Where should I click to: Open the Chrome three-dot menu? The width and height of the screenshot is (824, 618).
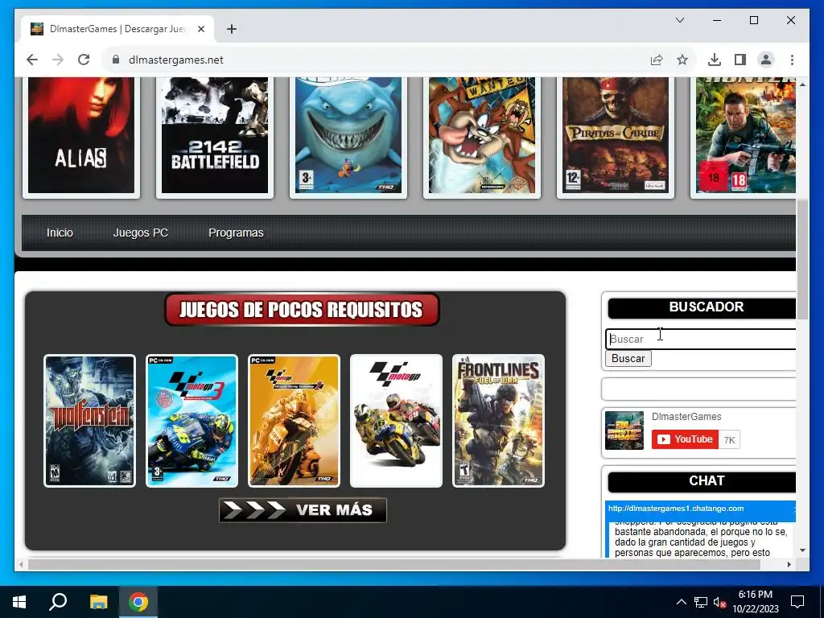coord(792,60)
